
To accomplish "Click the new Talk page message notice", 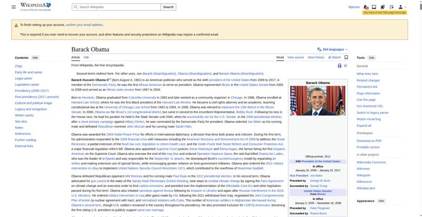I will coord(385,13).
